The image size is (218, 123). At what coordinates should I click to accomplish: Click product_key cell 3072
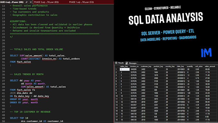coord(156,99)
